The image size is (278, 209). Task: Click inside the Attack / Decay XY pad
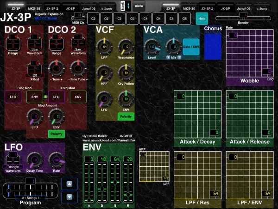click(197, 114)
